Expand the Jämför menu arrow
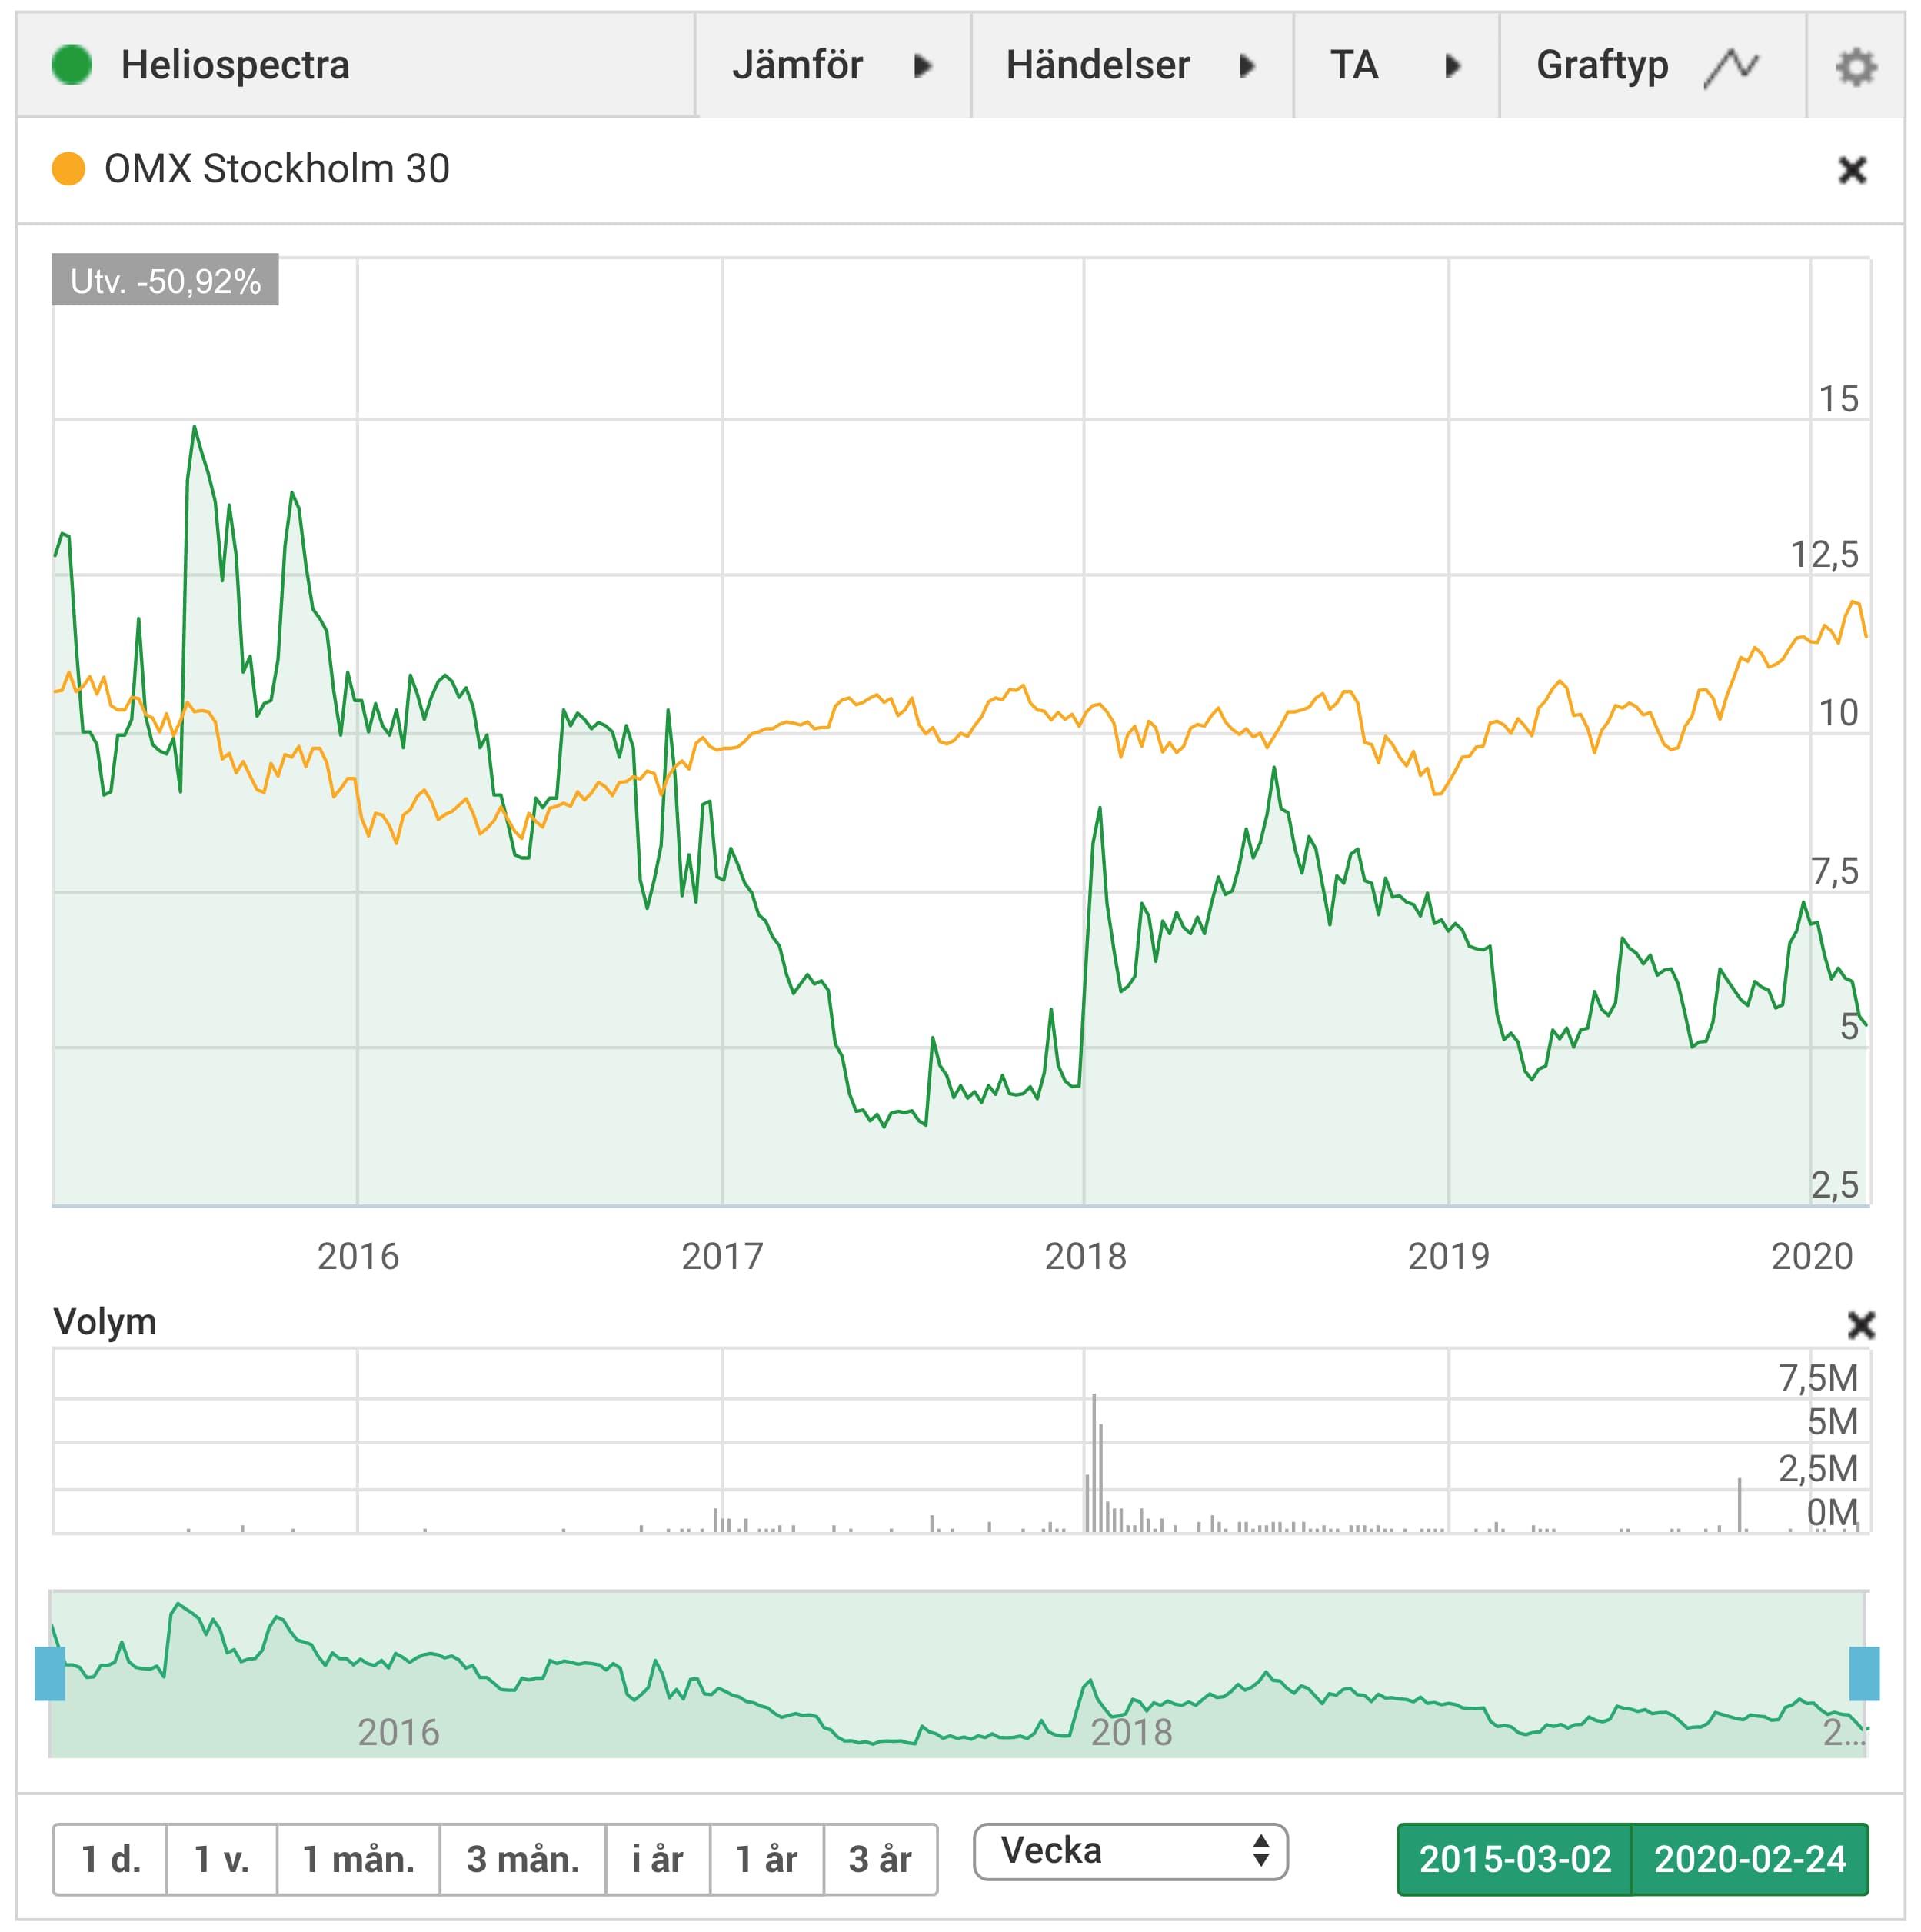This screenshot has height=1932, width=1921. (x=922, y=66)
